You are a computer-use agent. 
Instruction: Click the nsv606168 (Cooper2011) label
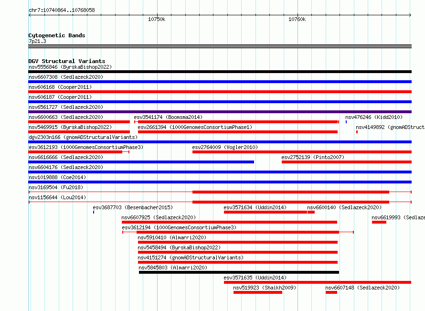(60, 87)
